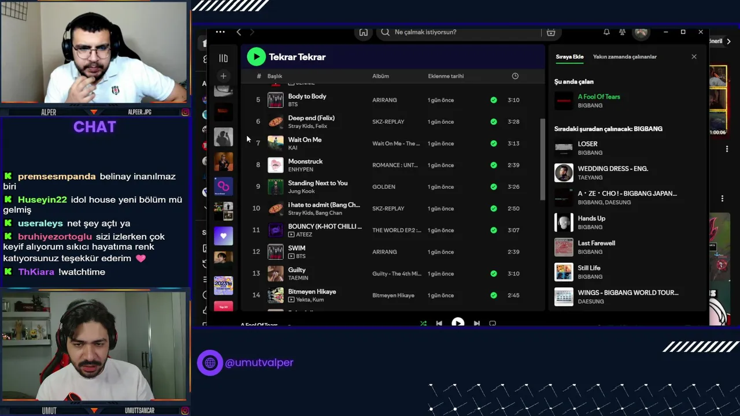
Task: Click the music video icon beside Yekta, Kum
Action: pyautogui.click(x=291, y=300)
